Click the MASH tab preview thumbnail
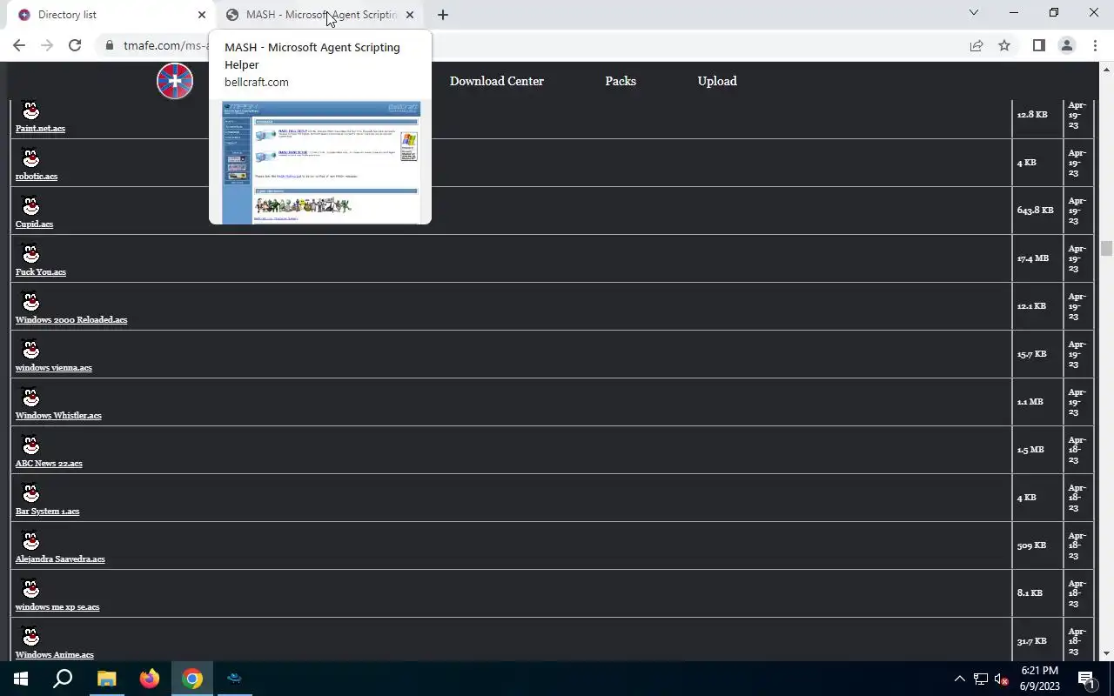 coord(321,161)
